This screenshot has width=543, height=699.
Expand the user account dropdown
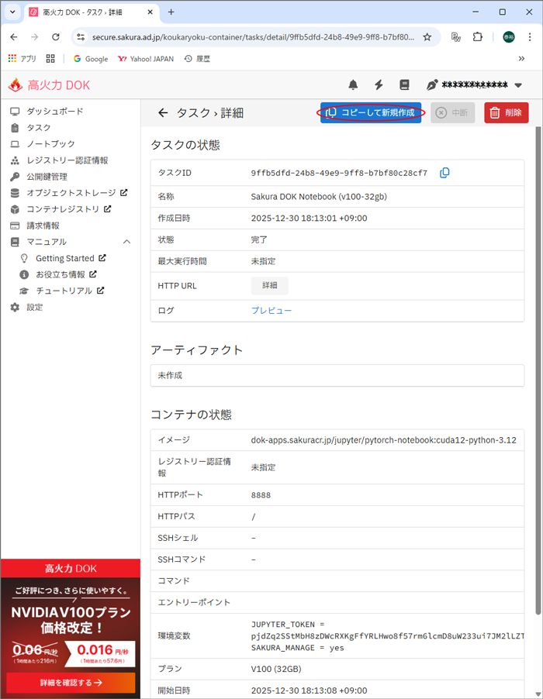coord(518,85)
